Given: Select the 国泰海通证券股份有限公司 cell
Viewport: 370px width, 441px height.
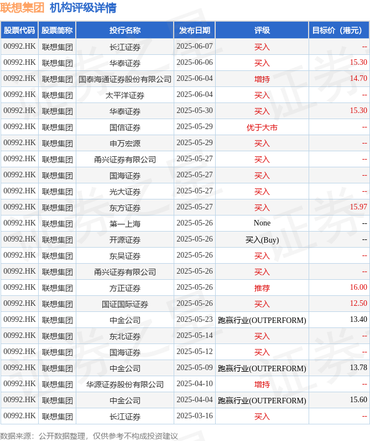Looking at the screenshot, I should [125, 79].
